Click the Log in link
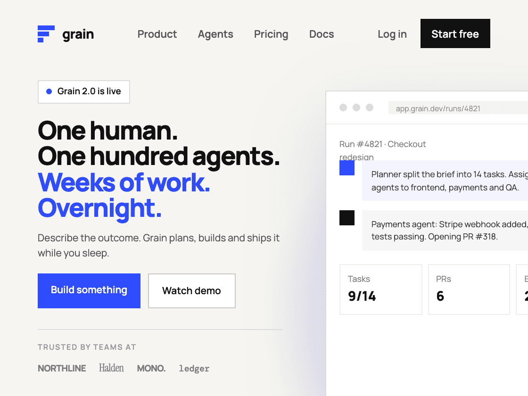The image size is (528, 396). click(392, 34)
